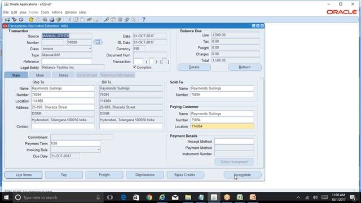Switch to the More tab
The width and height of the screenshot is (361, 203).
pos(40,75)
